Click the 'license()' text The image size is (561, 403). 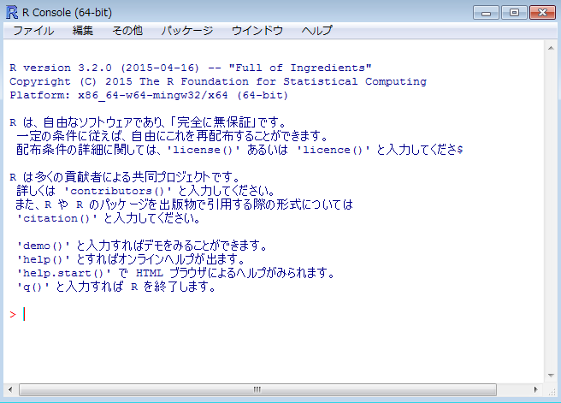coord(203,150)
